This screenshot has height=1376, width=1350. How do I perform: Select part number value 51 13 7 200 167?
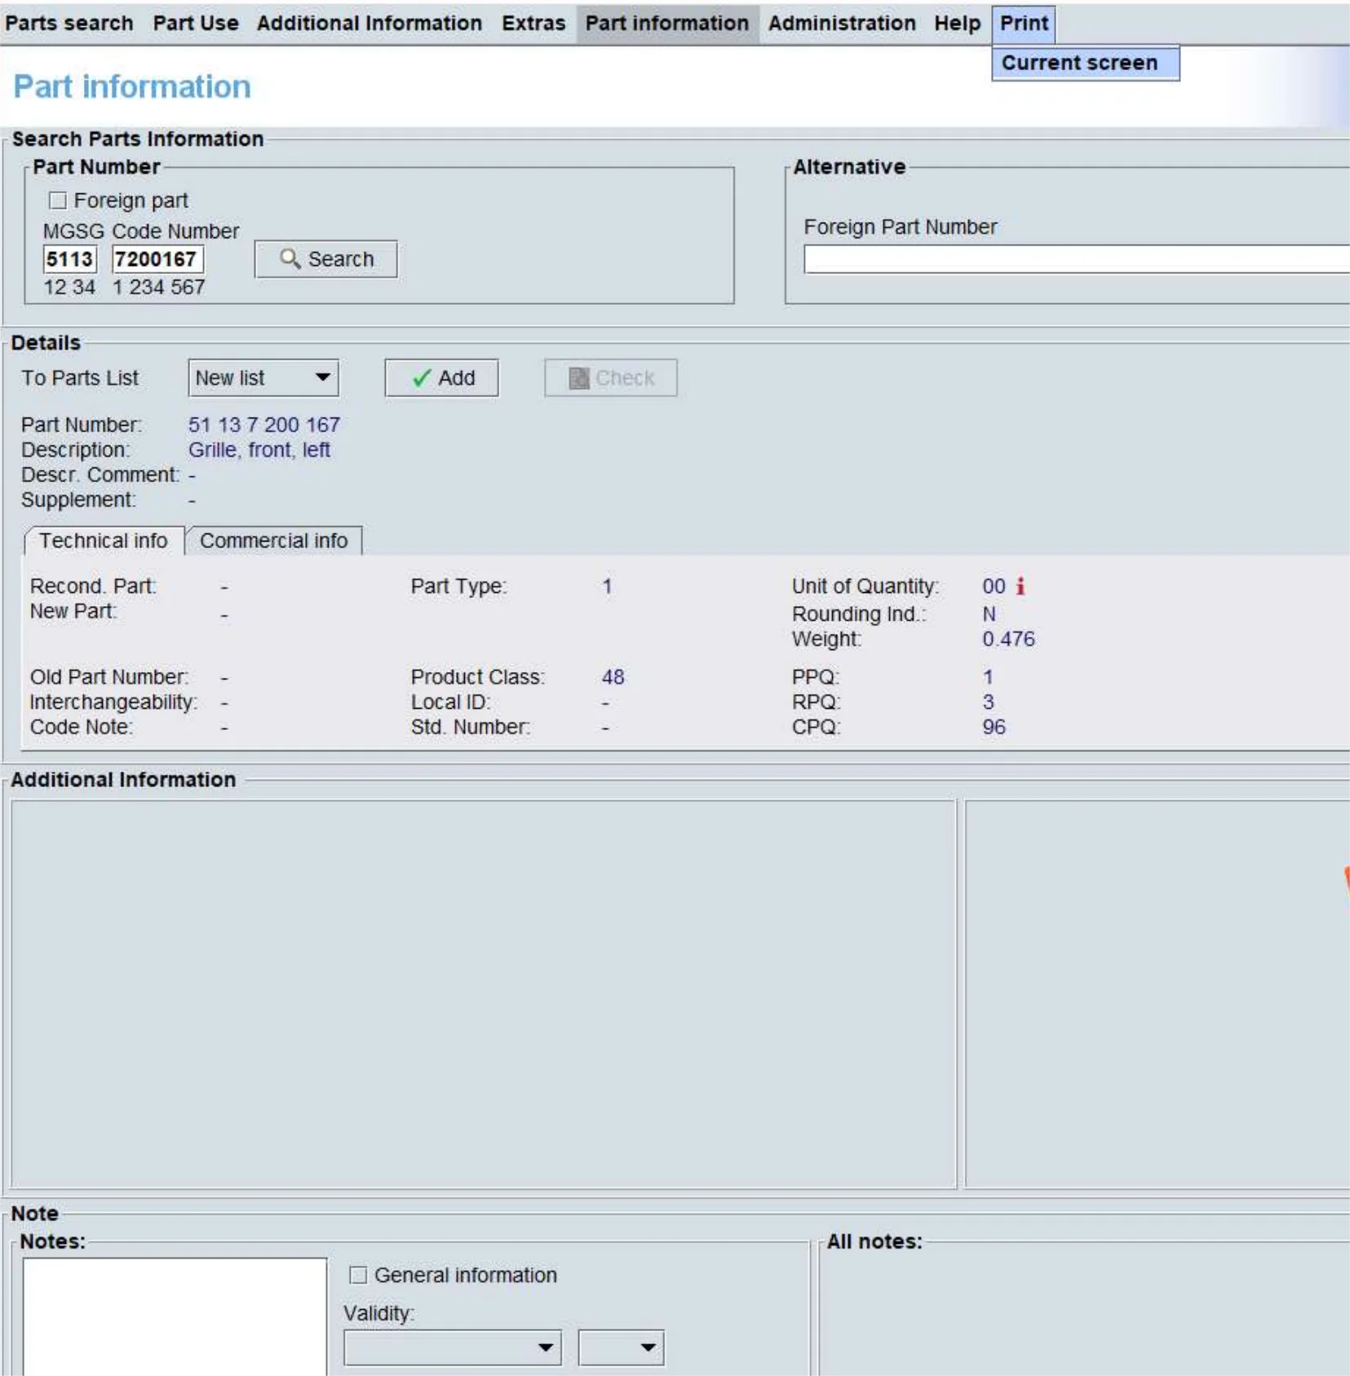264,425
